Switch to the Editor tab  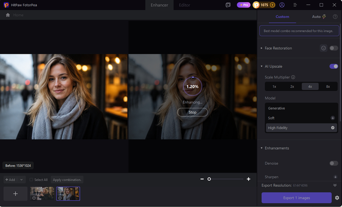coord(184,5)
